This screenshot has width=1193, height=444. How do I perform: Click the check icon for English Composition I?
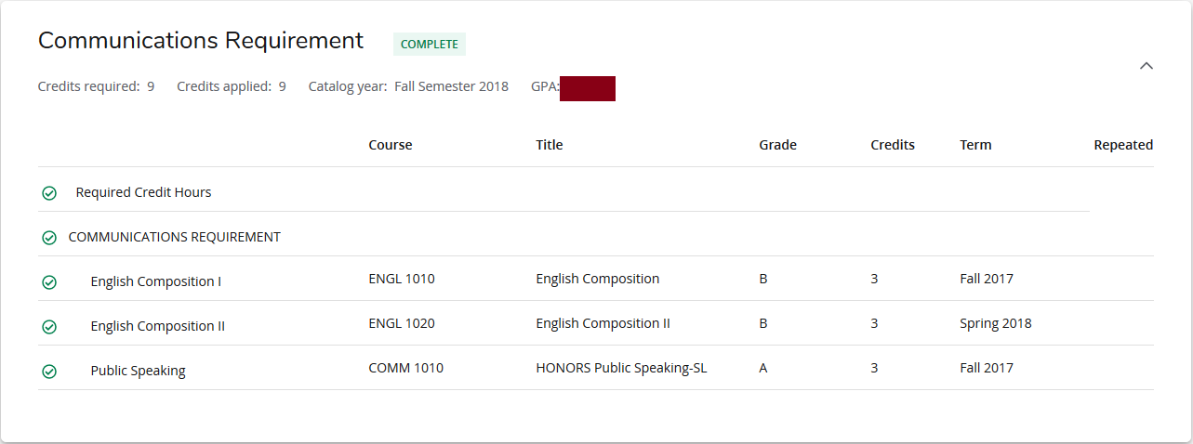(x=49, y=282)
